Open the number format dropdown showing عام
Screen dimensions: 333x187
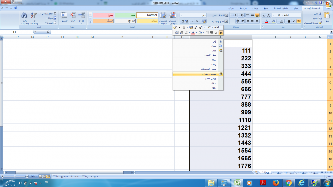point(181,15)
